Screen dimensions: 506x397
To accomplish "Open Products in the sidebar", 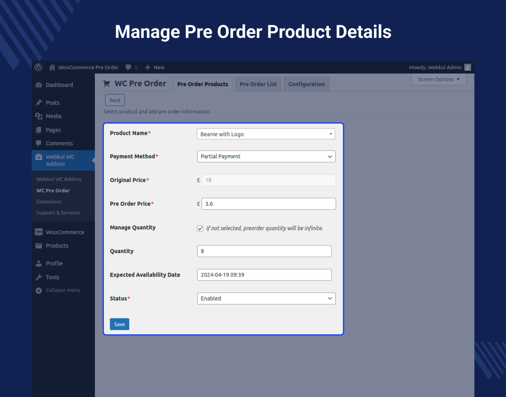I will pyautogui.click(x=57, y=245).
